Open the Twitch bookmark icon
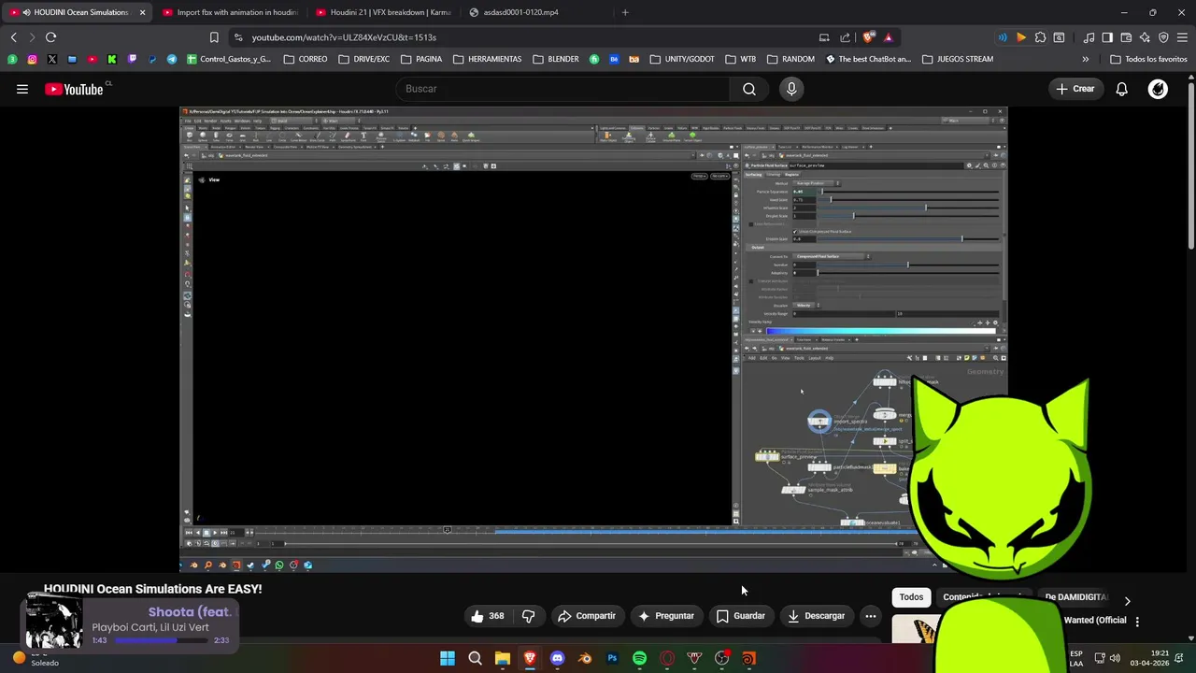The width and height of the screenshot is (1196, 673). pyautogui.click(x=132, y=59)
